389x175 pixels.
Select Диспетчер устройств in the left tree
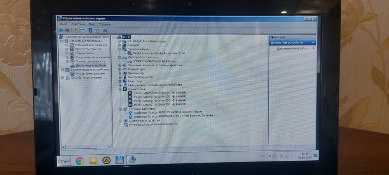(x=91, y=65)
